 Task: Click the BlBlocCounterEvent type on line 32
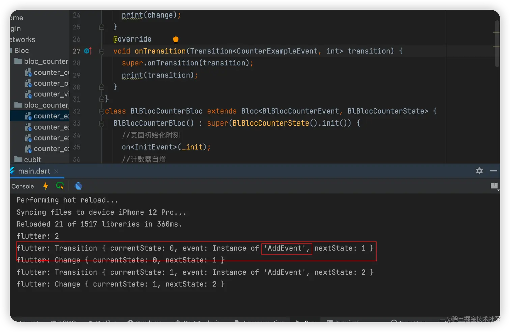pos(301,111)
